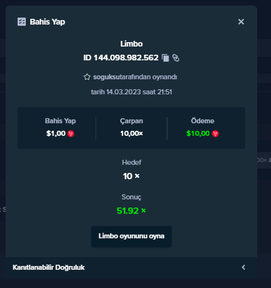The image size is (271, 288).
Task: Close the Bahis Yap dialog
Action: click(x=241, y=21)
